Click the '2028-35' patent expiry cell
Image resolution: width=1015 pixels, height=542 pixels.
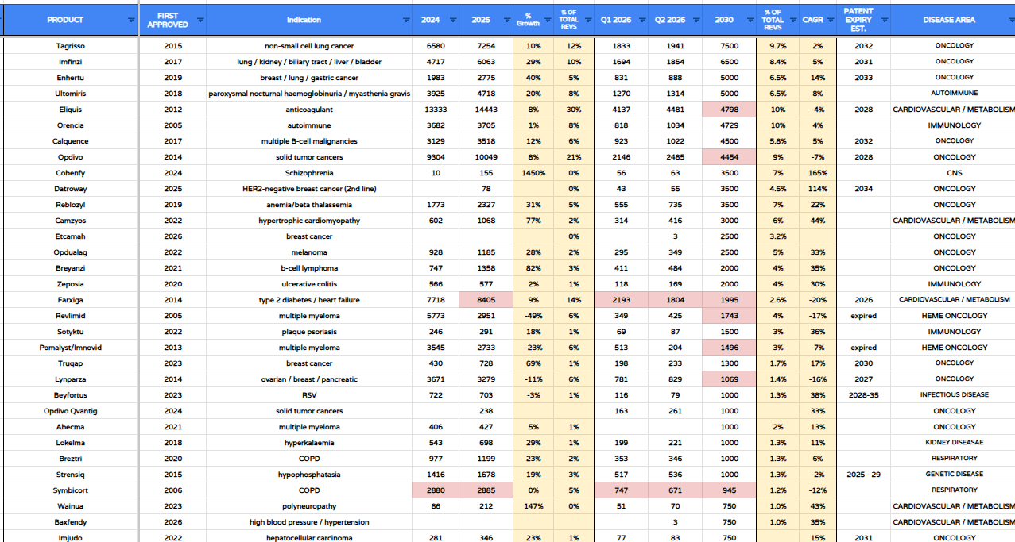(864, 395)
